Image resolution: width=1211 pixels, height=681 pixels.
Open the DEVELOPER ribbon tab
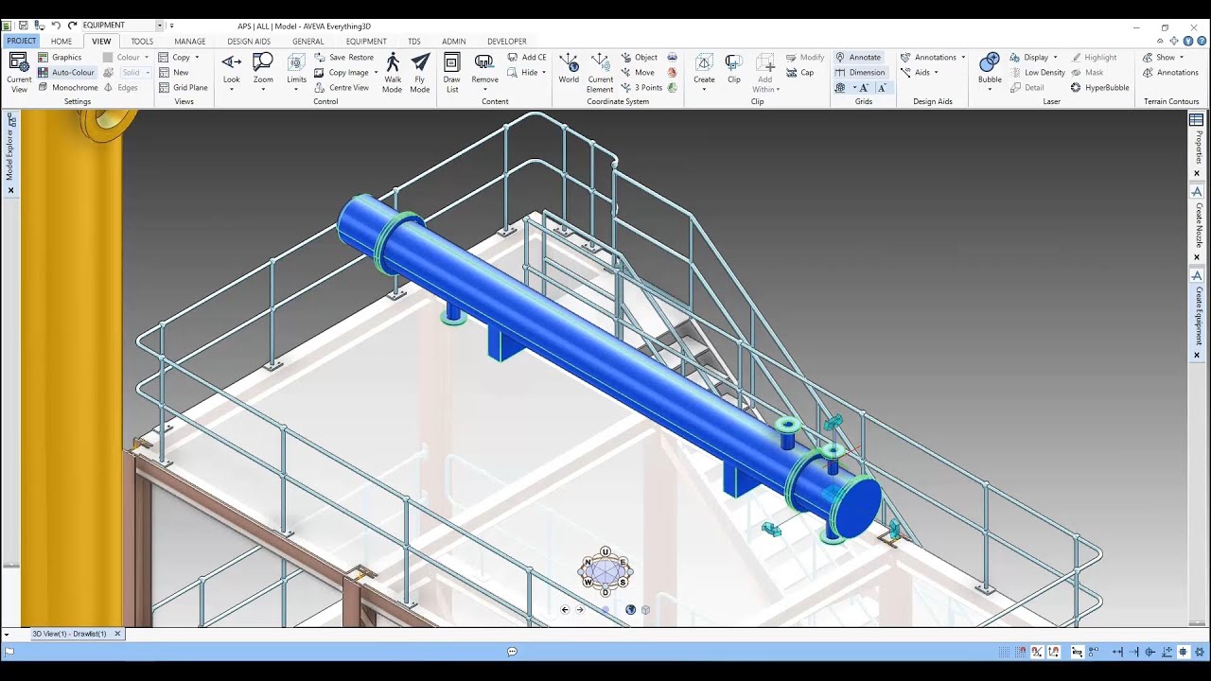[507, 42]
